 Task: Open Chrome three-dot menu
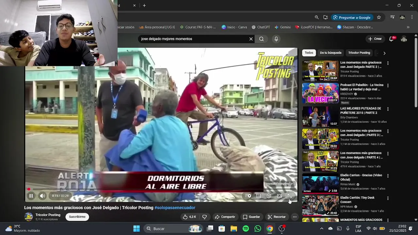coord(412,17)
